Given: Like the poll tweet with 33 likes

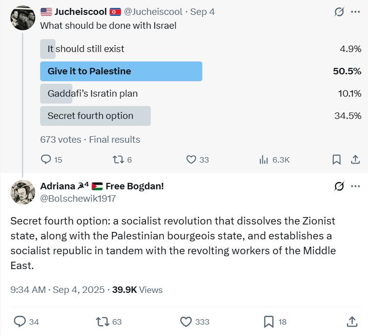Looking at the screenshot, I should tap(191, 160).
